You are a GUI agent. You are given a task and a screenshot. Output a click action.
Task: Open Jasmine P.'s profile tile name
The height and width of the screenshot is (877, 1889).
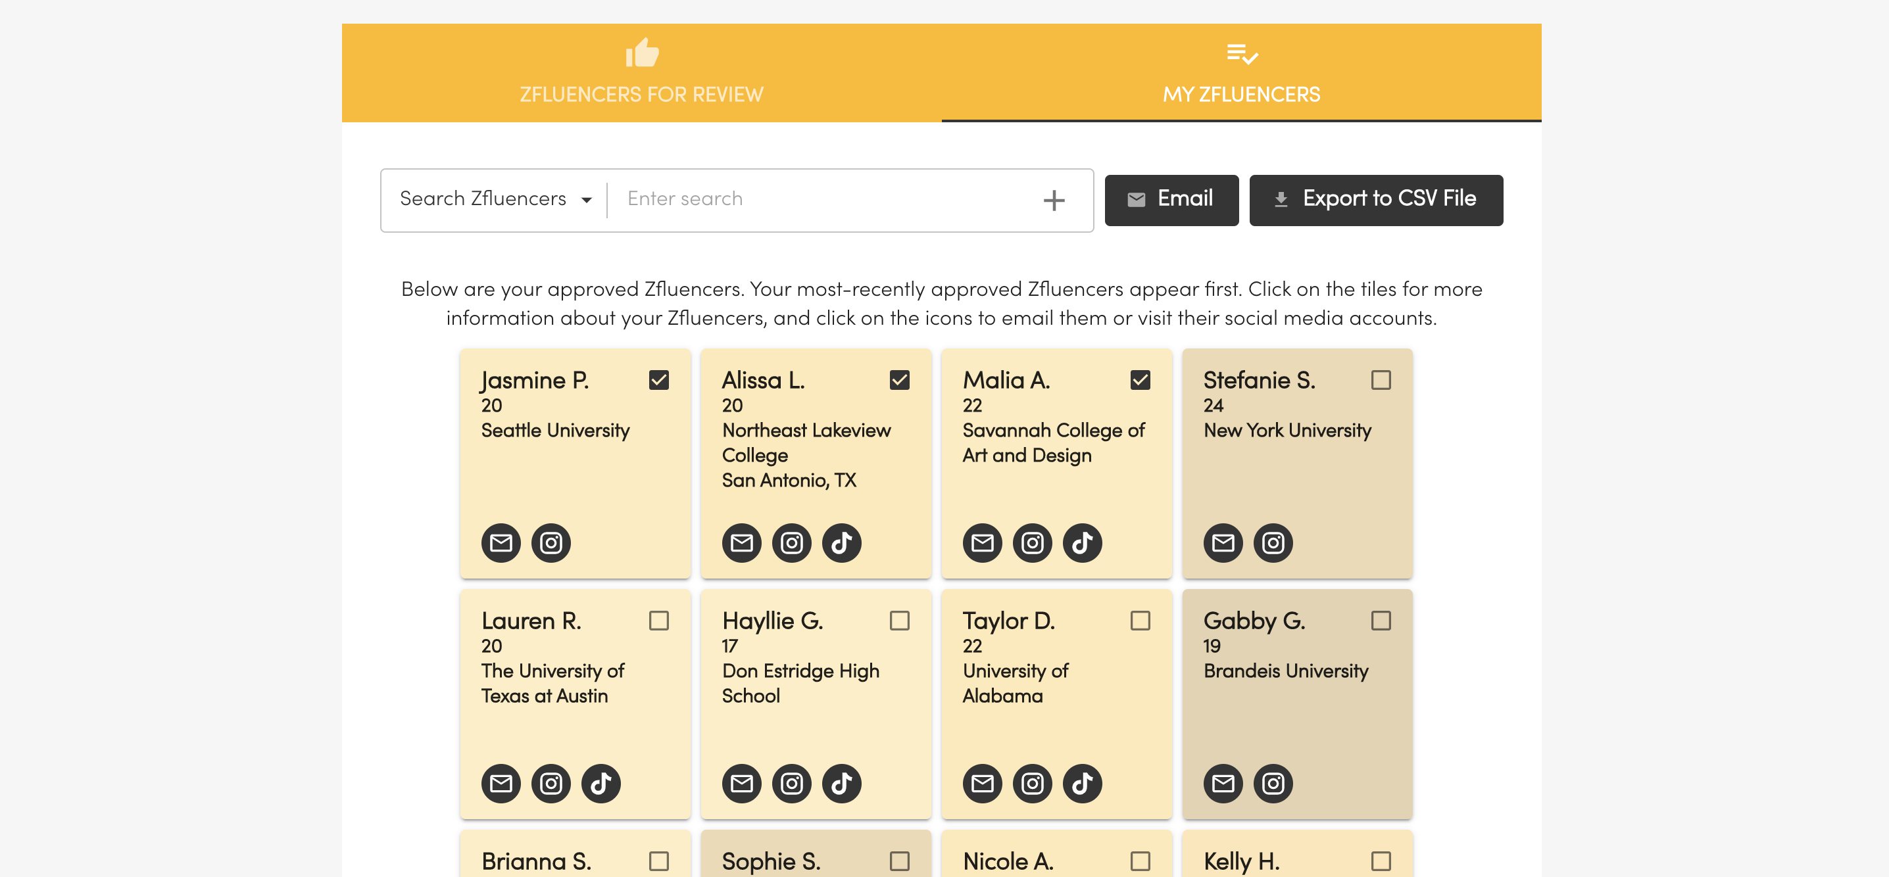(x=535, y=380)
